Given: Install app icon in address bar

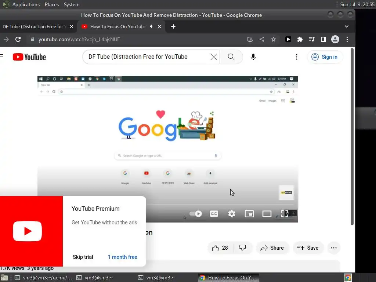Looking at the screenshot, I should pos(250,39).
